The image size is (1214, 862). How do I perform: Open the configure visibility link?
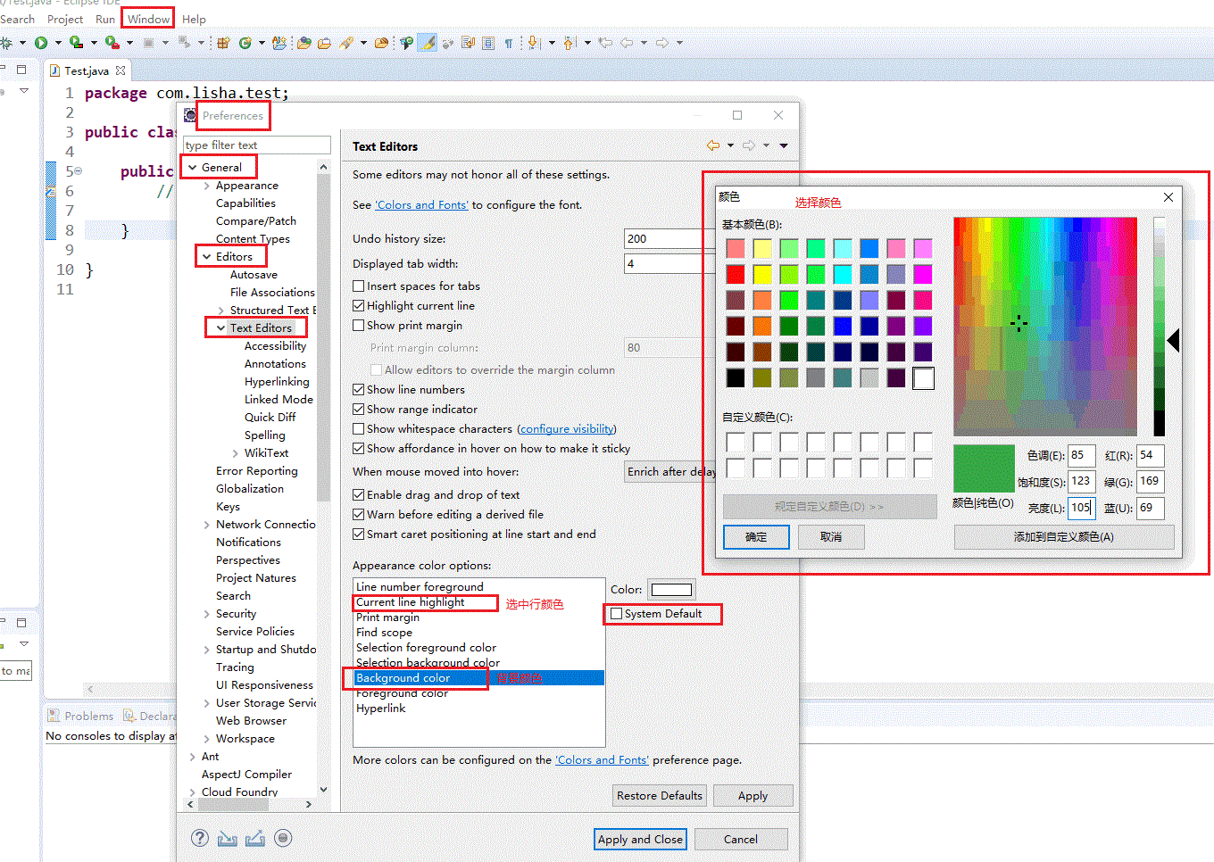coord(567,429)
